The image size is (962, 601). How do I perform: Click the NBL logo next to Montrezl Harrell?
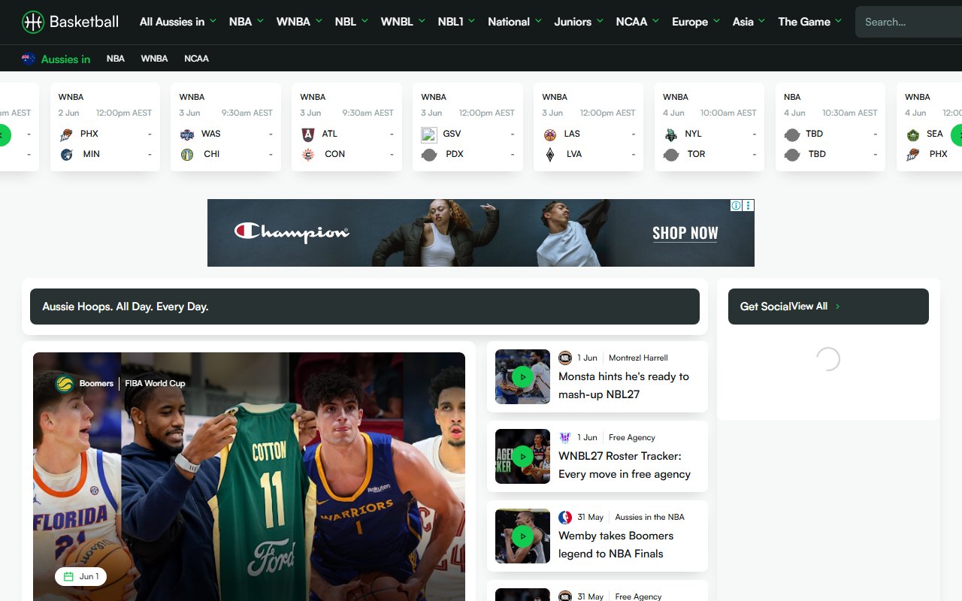(x=565, y=358)
